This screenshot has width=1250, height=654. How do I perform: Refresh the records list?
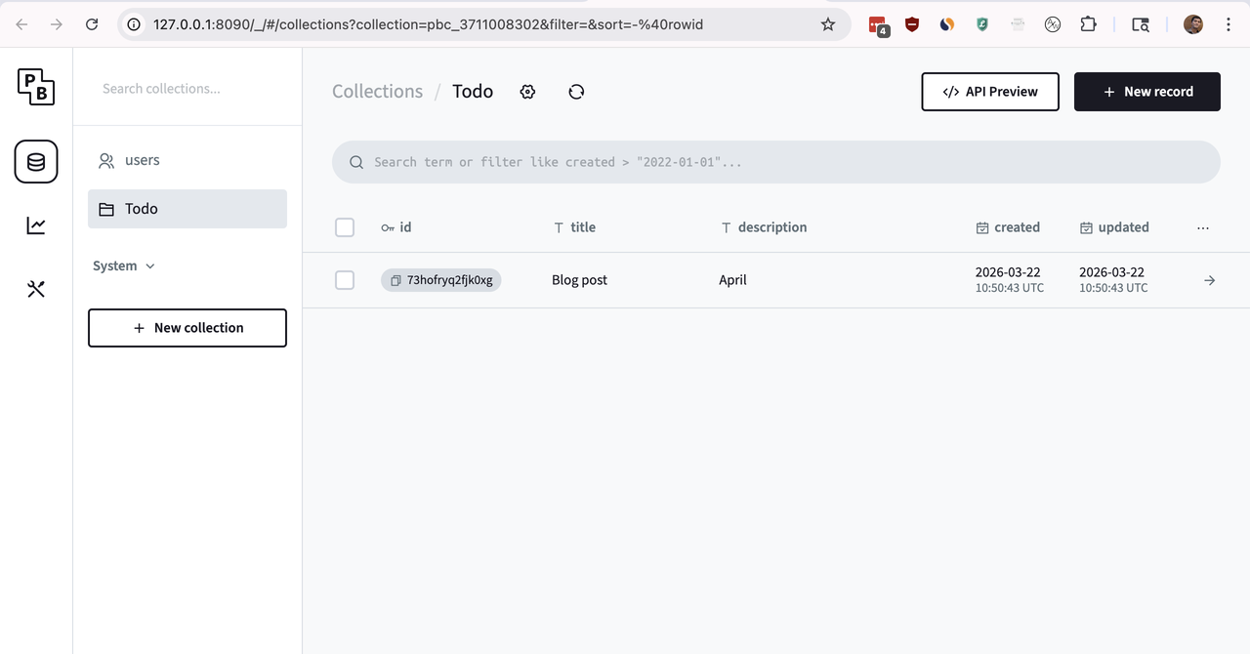click(576, 91)
